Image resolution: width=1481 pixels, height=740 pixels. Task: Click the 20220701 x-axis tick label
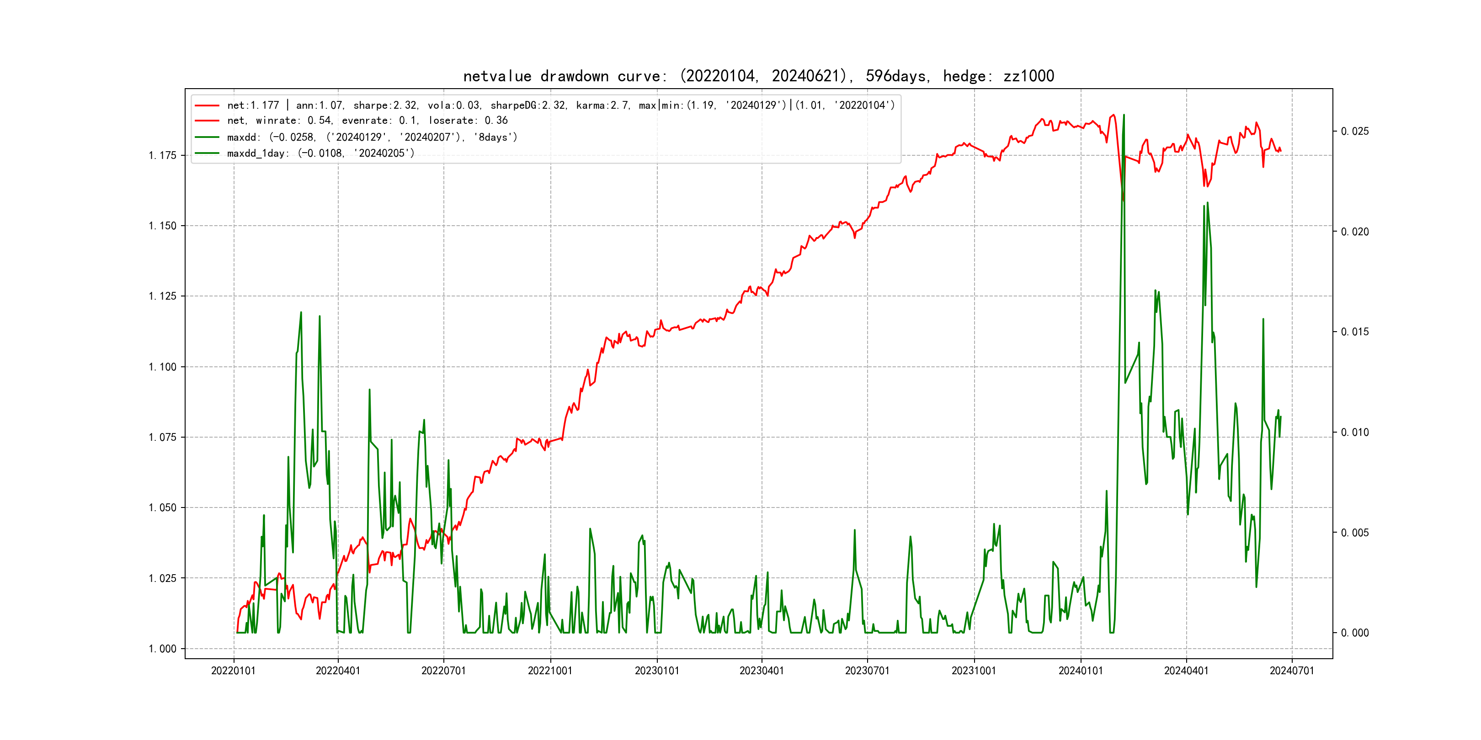click(x=443, y=671)
